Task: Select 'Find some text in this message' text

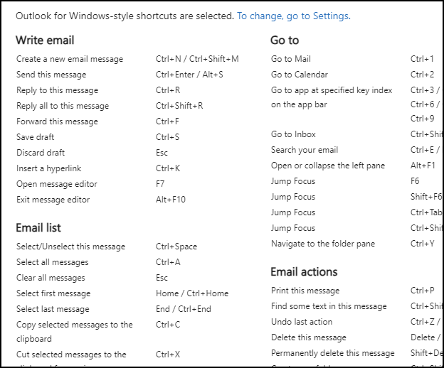Action: [329, 306]
